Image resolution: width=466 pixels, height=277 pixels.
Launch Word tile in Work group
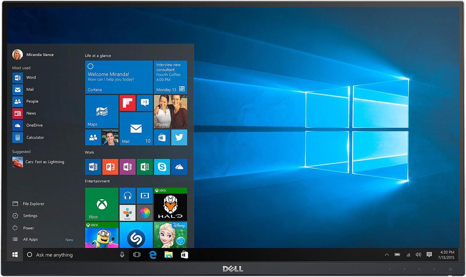(93, 167)
